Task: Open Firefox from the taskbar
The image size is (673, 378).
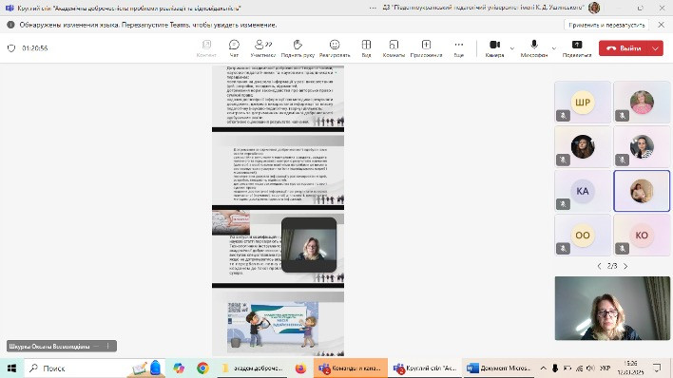Action: tap(300, 369)
